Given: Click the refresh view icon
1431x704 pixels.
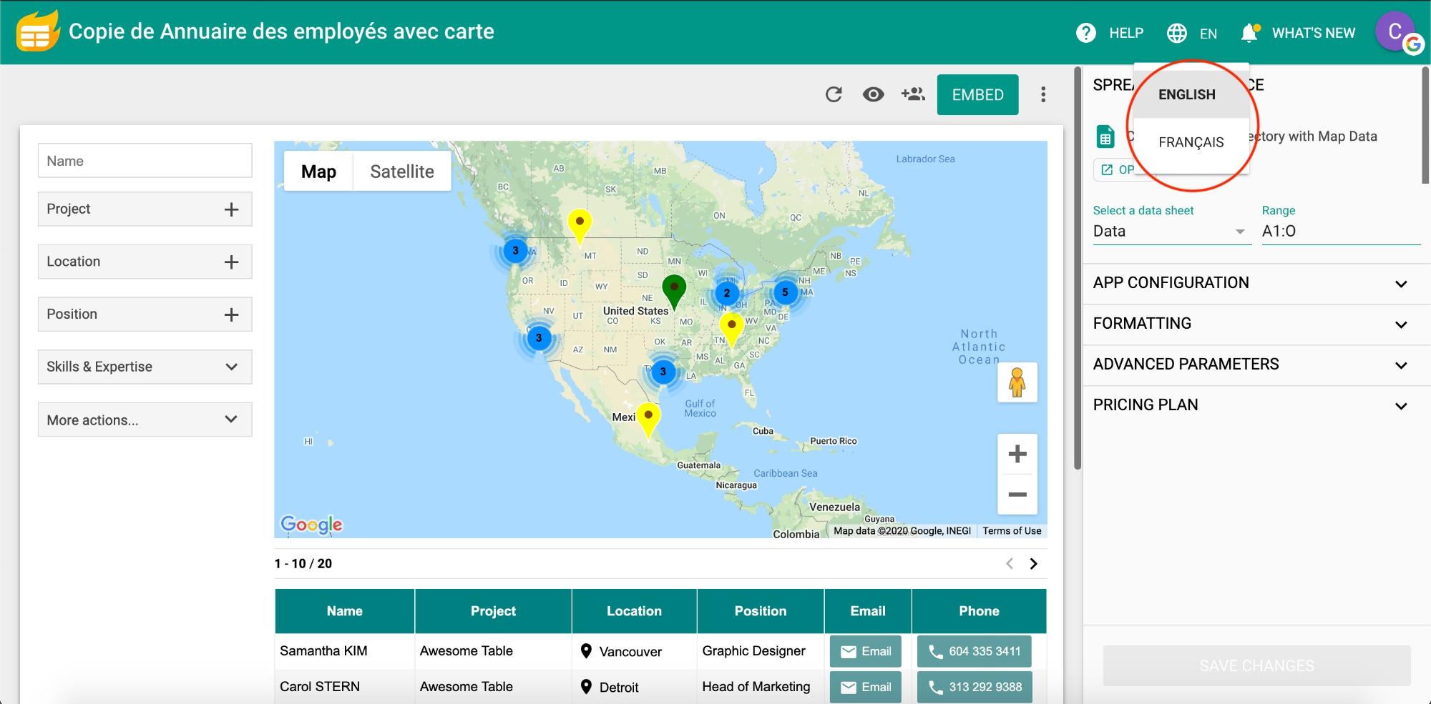Looking at the screenshot, I should point(834,94).
